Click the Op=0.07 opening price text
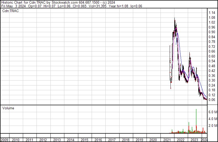The width and height of the screenshot is (218, 142). pyautogui.click(x=35, y=6)
